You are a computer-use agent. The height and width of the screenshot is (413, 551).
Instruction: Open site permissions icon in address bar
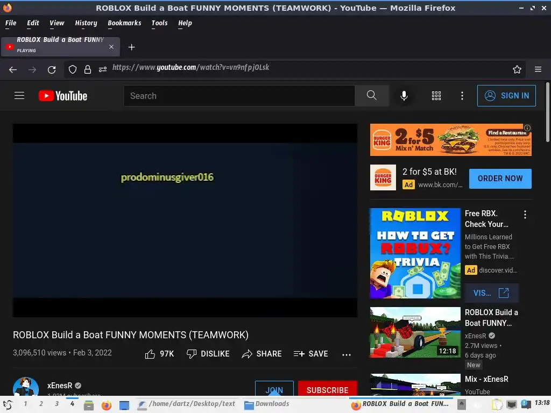[x=103, y=69]
